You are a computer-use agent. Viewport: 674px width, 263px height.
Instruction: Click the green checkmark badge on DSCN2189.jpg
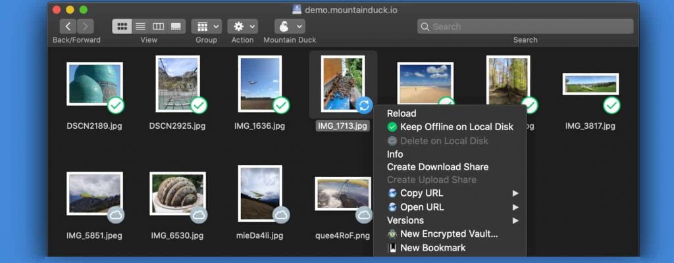(x=116, y=105)
